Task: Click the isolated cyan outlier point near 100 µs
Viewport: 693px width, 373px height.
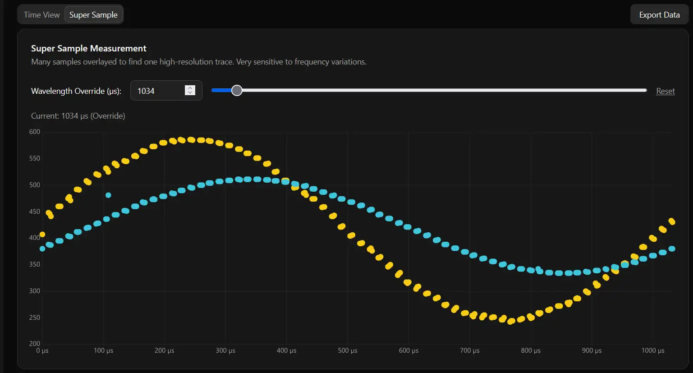Action: (x=108, y=195)
